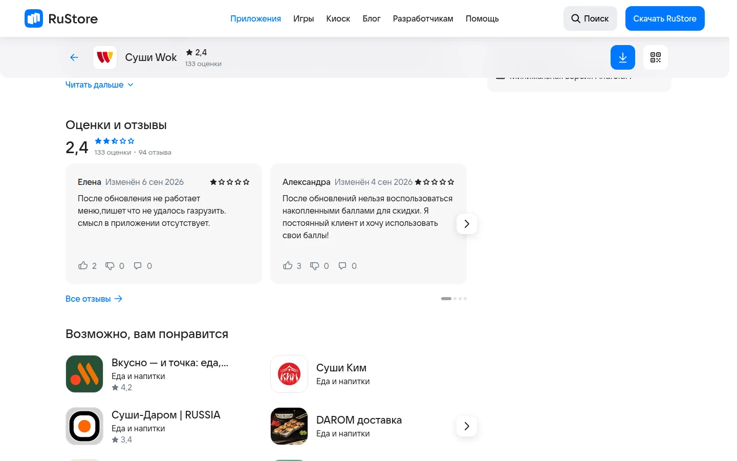Click the 94 отзыва count

click(x=155, y=153)
